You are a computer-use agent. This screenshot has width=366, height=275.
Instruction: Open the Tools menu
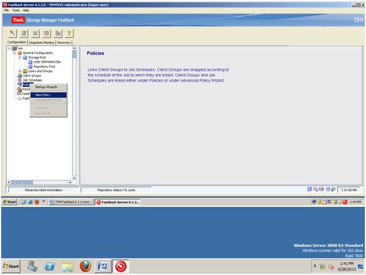[16, 10]
